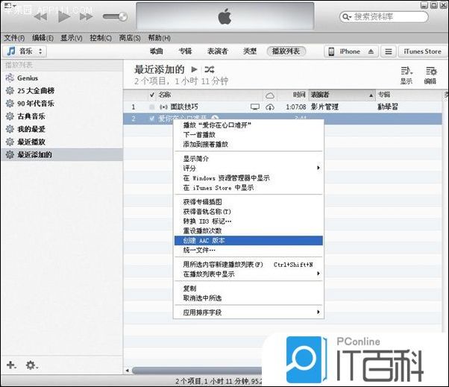Choose 复制 from context menu
This screenshot has width=449, height=387.
click(248, 289)
